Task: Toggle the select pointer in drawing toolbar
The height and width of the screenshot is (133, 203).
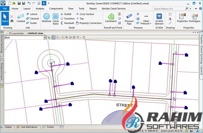Action: pos(53,38)
